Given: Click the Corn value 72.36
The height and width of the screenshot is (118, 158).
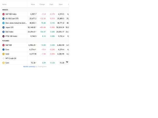Looking at the screenshot, I should [x=33, y=63].
